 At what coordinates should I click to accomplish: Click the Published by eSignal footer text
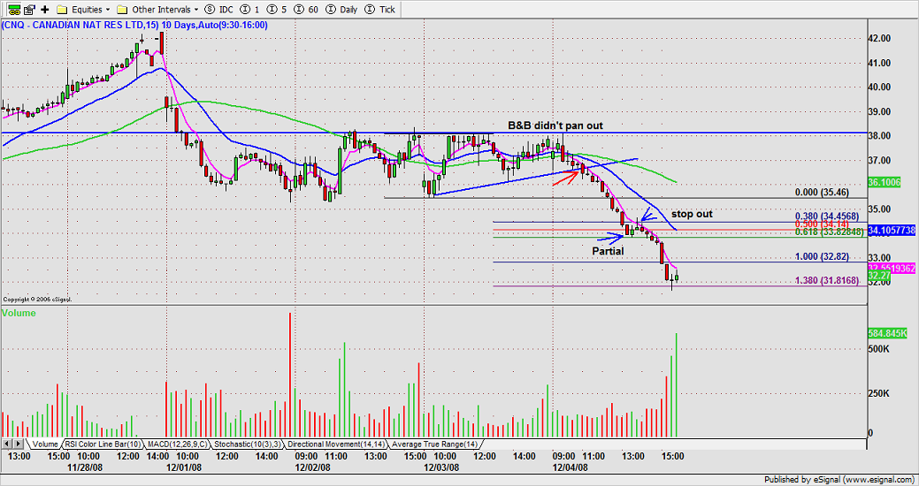point(839,480)
